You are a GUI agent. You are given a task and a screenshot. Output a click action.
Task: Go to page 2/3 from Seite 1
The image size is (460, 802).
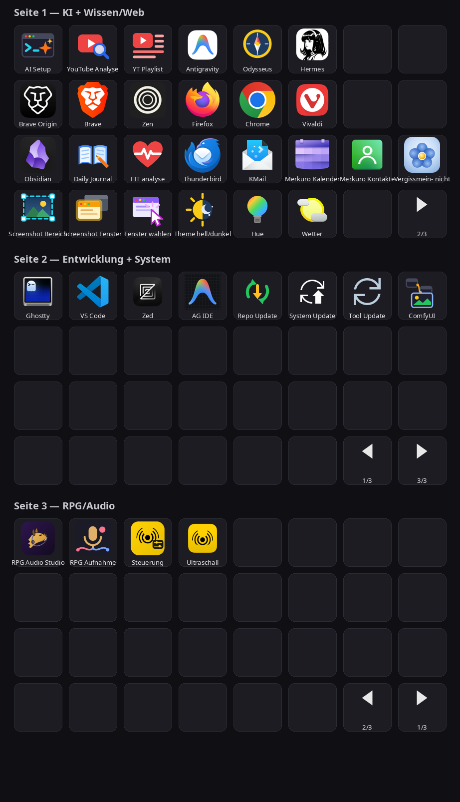[422, 214]
